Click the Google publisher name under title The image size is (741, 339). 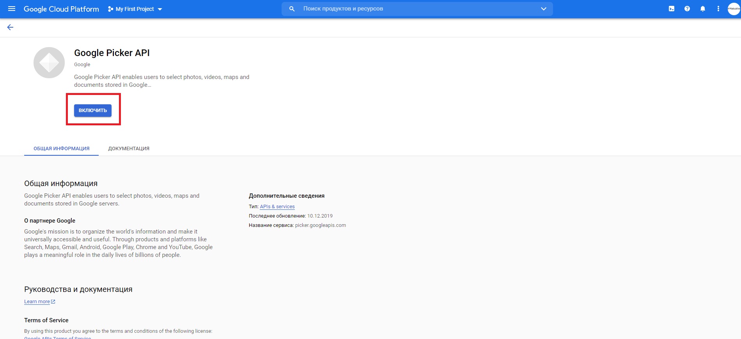82,65
